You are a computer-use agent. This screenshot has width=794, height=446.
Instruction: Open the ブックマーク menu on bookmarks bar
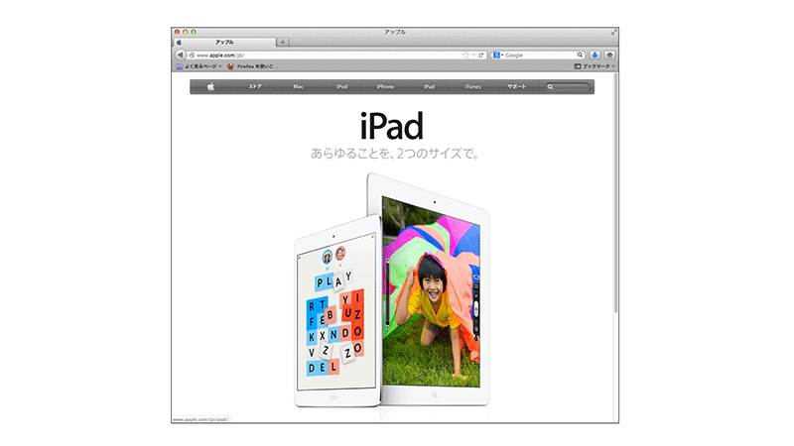click(595, 66)
